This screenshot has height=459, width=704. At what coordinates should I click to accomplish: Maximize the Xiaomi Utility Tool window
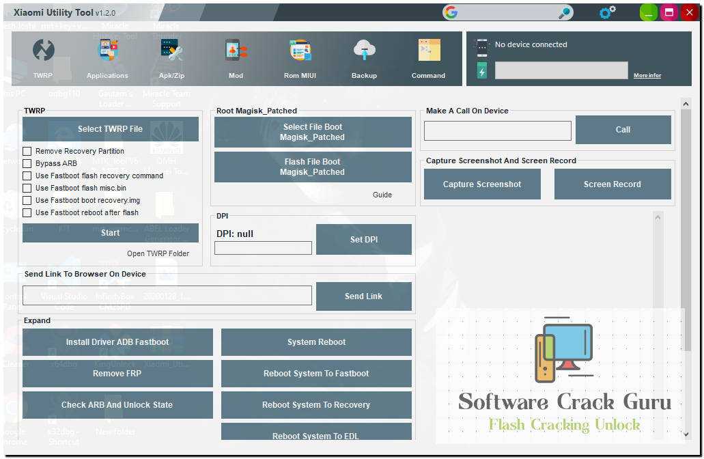(x=669, y=12)
